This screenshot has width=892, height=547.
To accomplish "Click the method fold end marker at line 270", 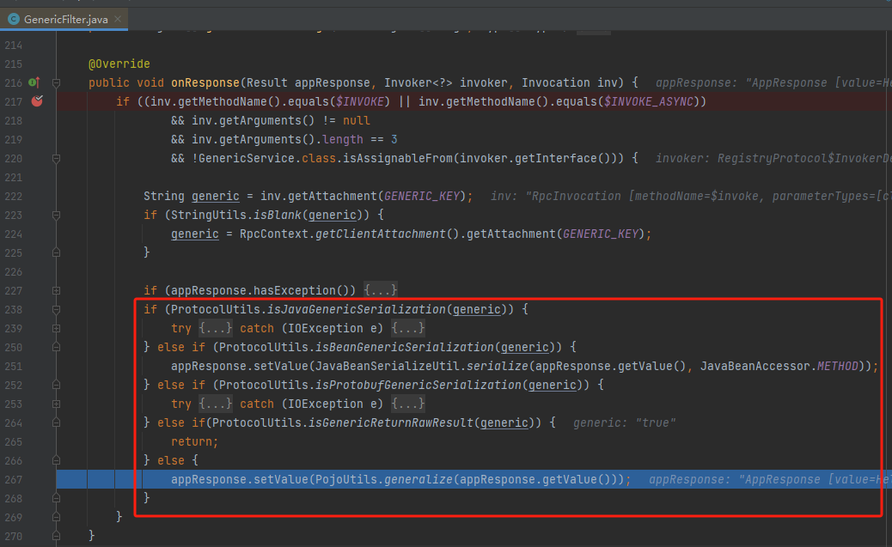I will tap(57, 536).
